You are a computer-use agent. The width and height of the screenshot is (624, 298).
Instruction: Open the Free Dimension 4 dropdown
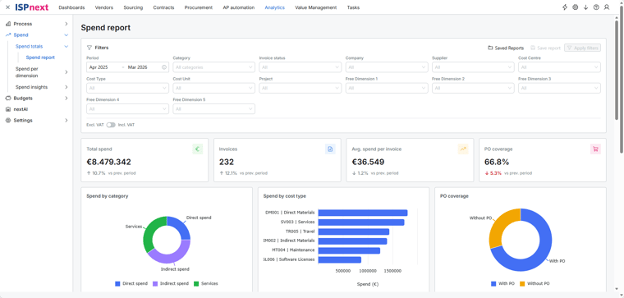[x=127, y=108]
